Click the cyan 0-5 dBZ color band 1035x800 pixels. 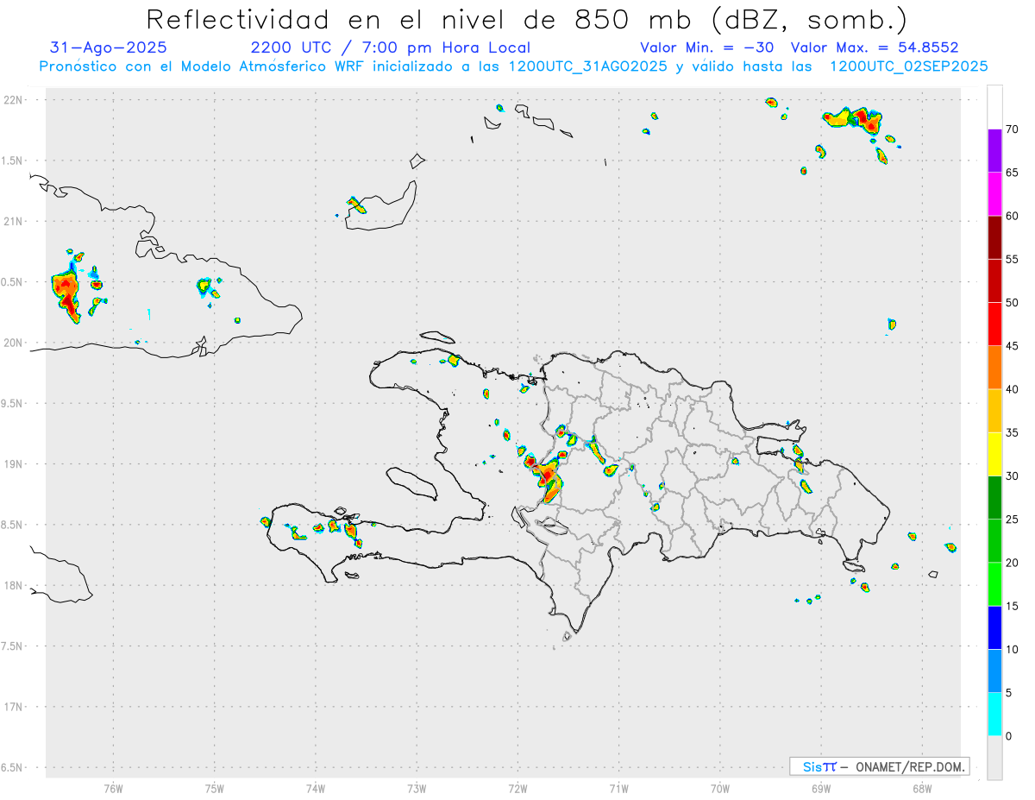tap(994, 714)
